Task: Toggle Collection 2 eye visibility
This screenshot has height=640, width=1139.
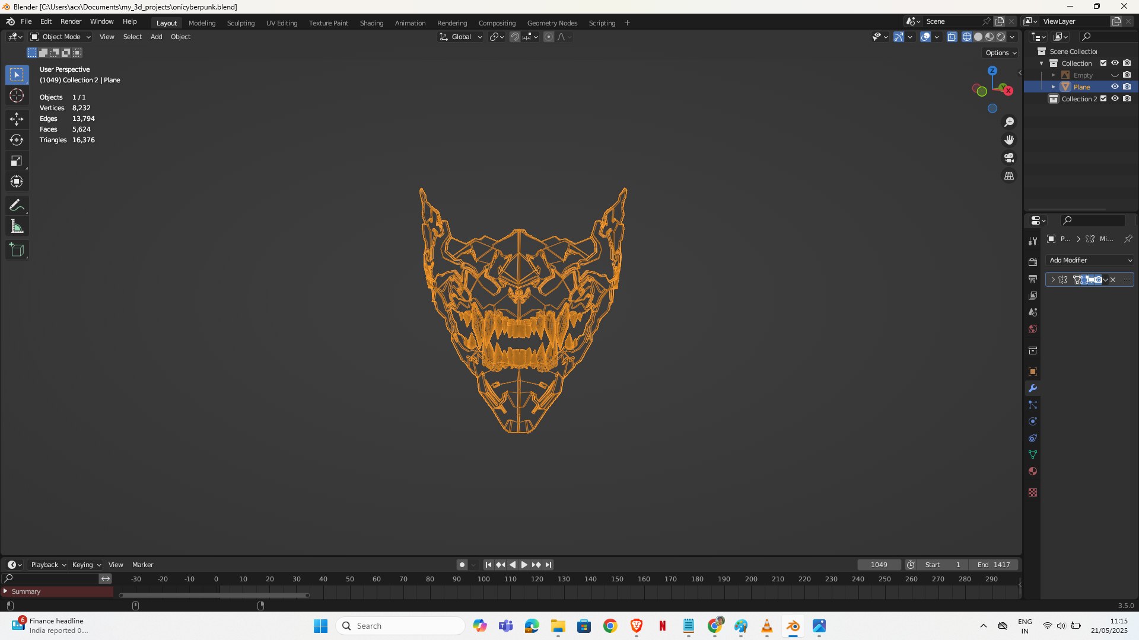Action: pyautogui.click(x=1115, y=98)
